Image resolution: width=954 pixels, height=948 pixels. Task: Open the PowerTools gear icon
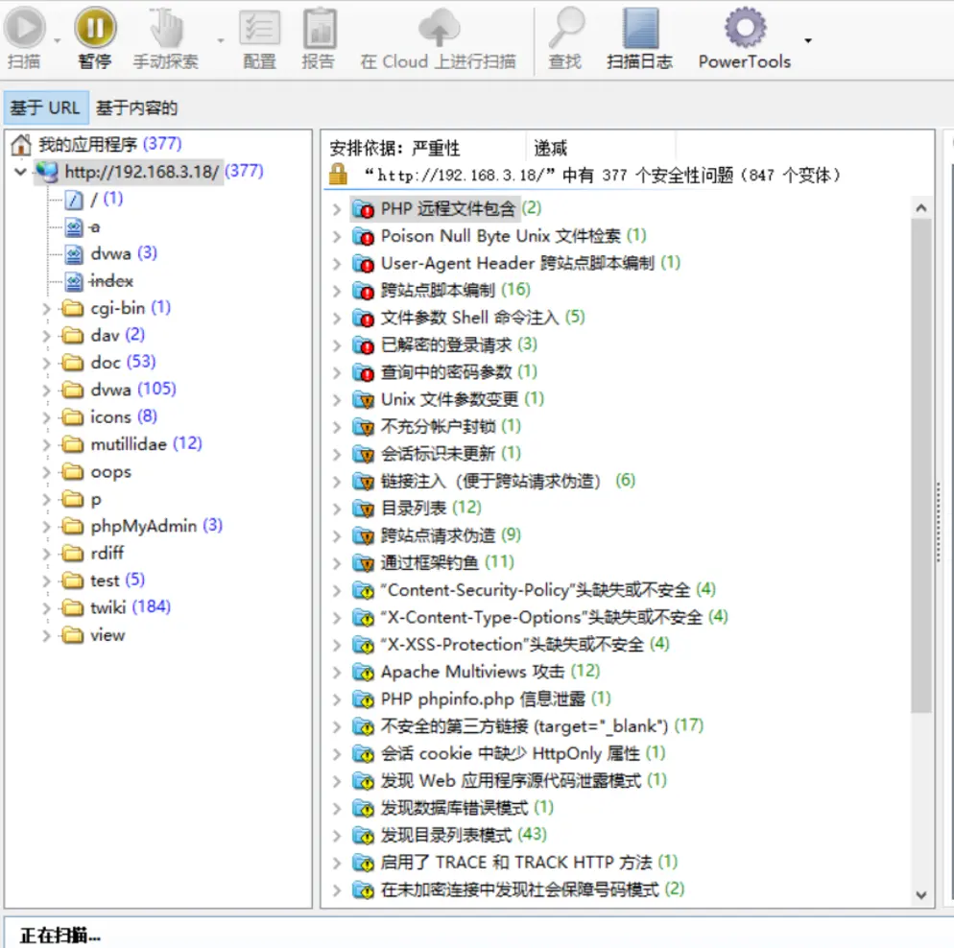coord(745,28)
